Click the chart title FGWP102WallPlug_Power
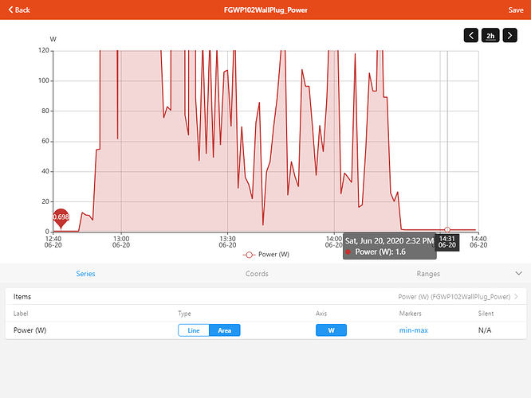Image resolution: width=531 pixels, height=398 pixels. 265,10
